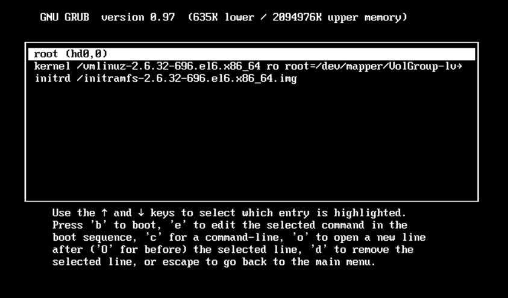Click the down arrow symbol in the instructions
Screen dimensions: 508x298
coord(141,213)
